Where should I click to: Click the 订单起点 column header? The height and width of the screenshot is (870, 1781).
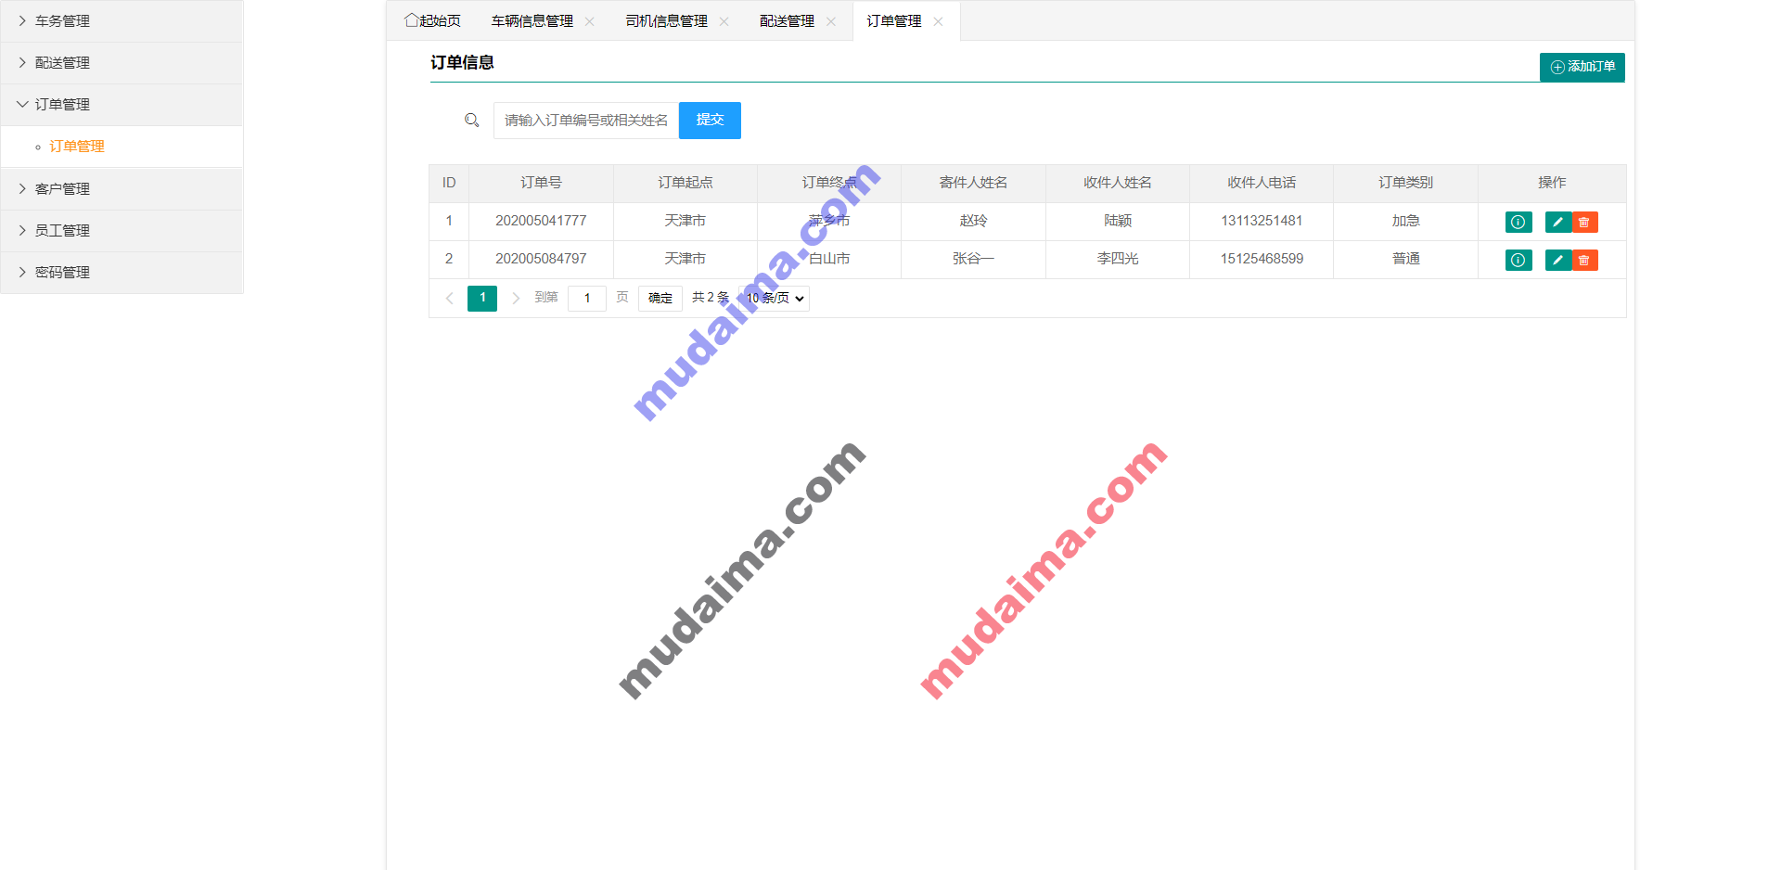685,183
